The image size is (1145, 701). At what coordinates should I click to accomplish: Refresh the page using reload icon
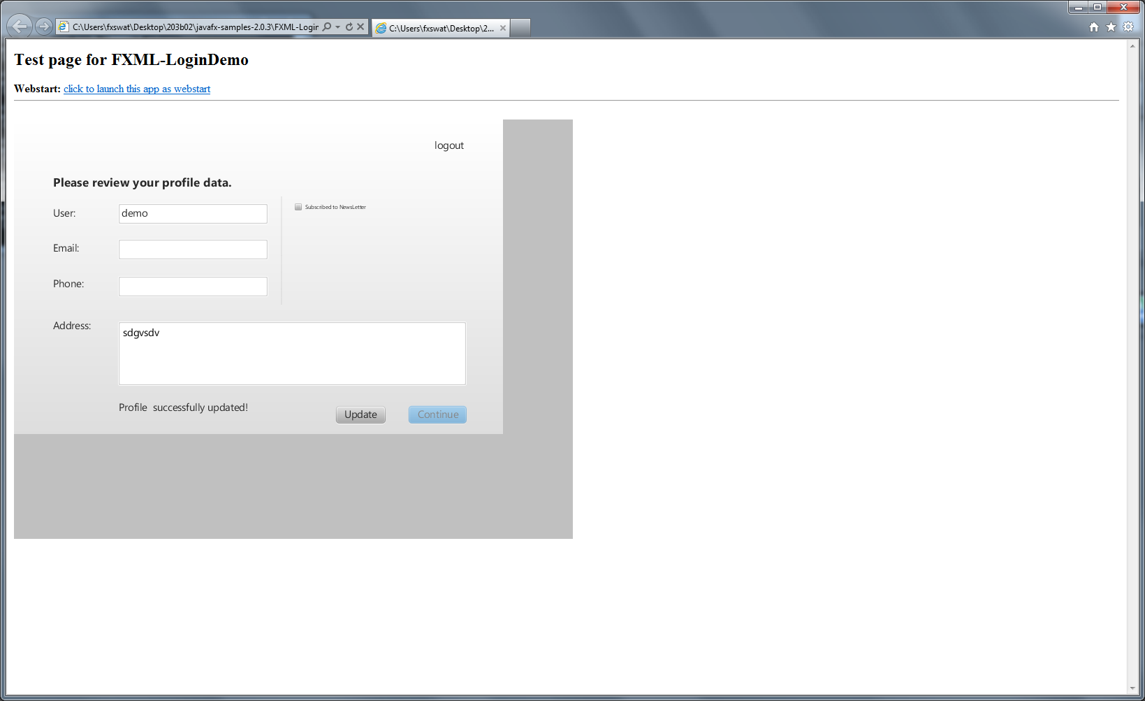coord(349,27)
